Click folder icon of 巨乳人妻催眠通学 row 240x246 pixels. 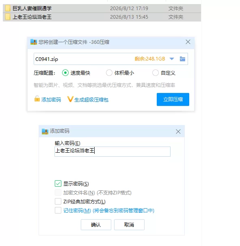[8, 8]
